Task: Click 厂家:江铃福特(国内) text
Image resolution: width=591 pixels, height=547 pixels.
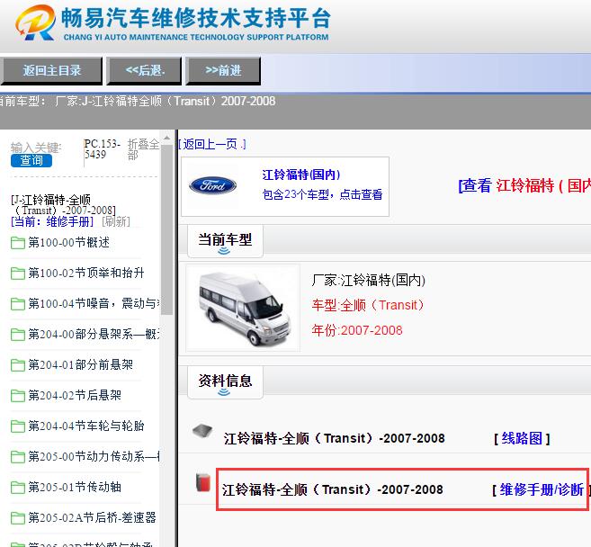Action: click(x=368, y=280)
